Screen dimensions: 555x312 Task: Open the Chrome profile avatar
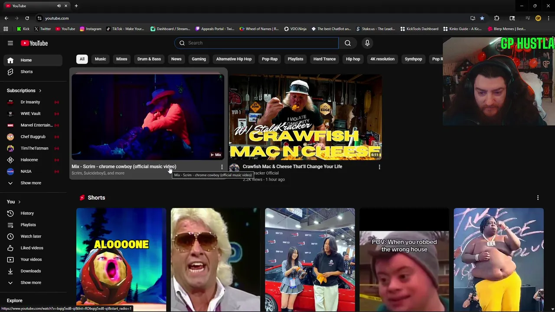pos(538,18)
